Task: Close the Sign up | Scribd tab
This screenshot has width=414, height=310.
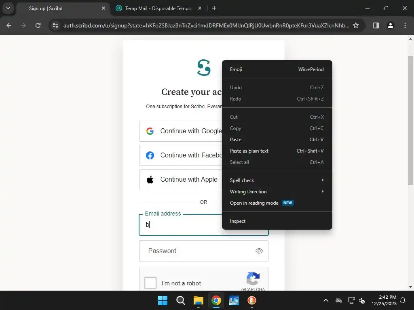Action: pos(103,8)
